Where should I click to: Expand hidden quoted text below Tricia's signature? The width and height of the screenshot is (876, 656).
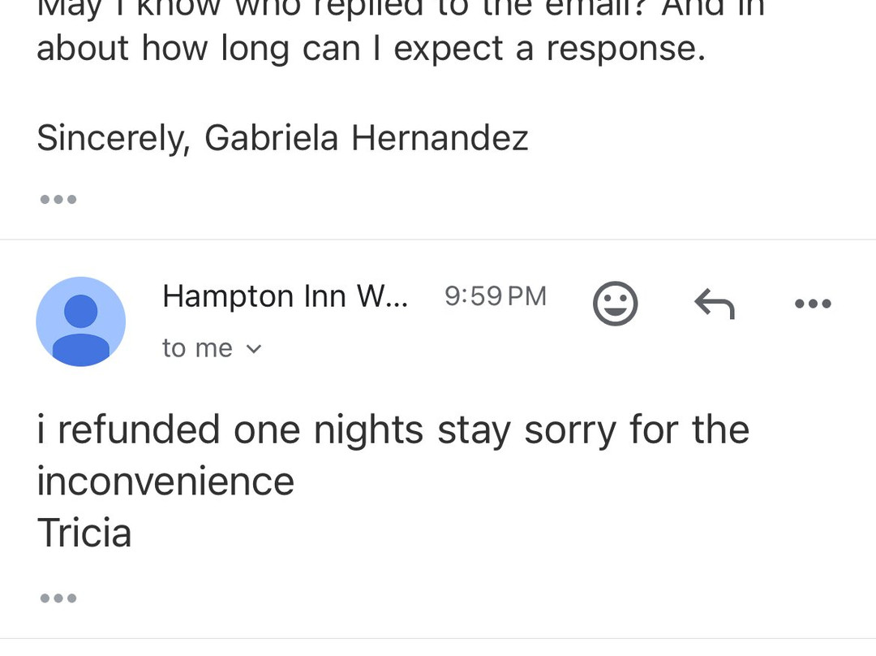click(x=58, y=598)
